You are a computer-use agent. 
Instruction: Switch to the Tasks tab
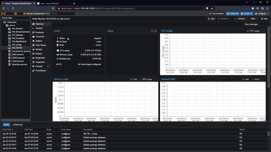(x=6, y=125)
